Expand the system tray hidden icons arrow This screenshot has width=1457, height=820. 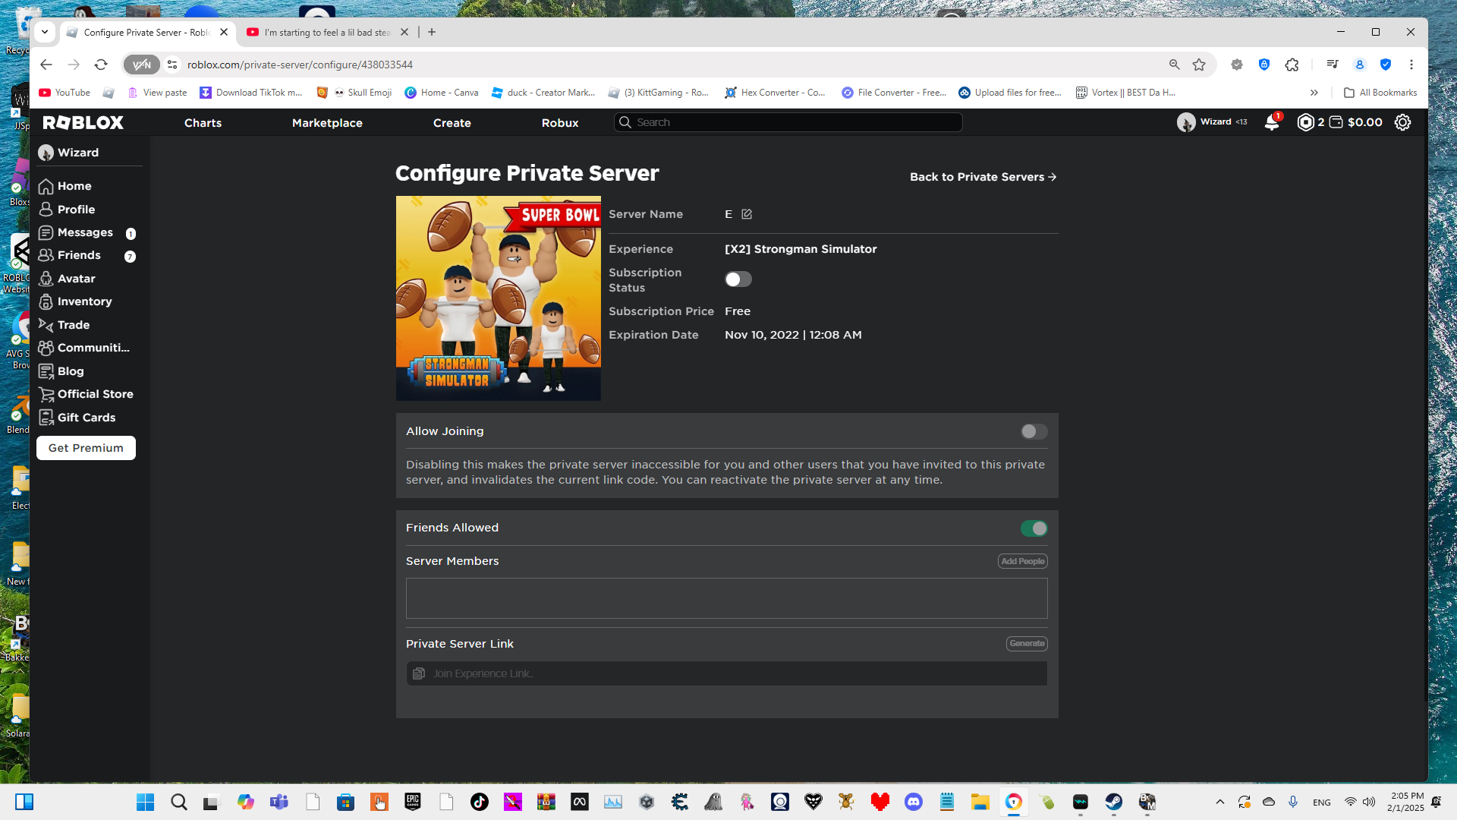point(1219,802)
